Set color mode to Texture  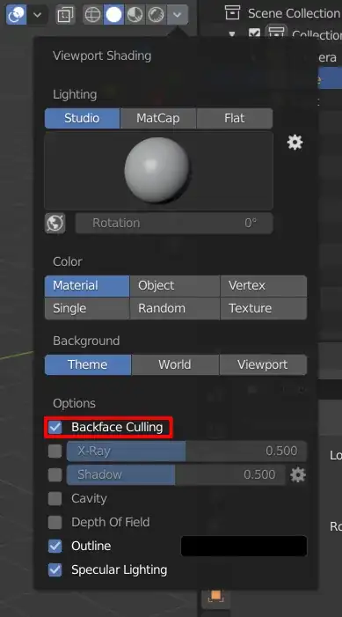coord(264,308)
